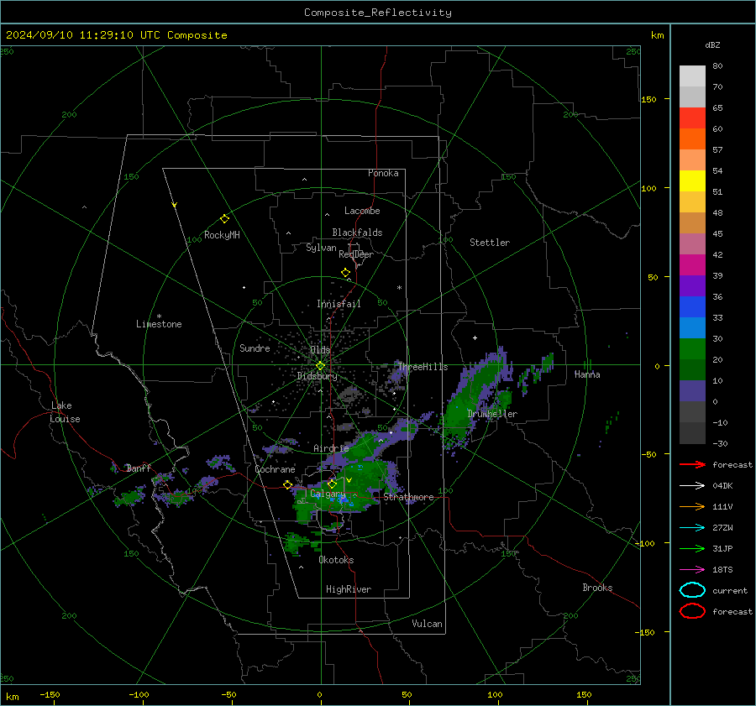Click the Drumheller city label

click(492, 414)
